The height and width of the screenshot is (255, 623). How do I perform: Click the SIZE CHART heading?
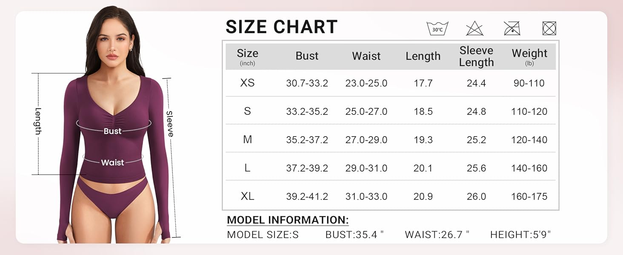281,27
